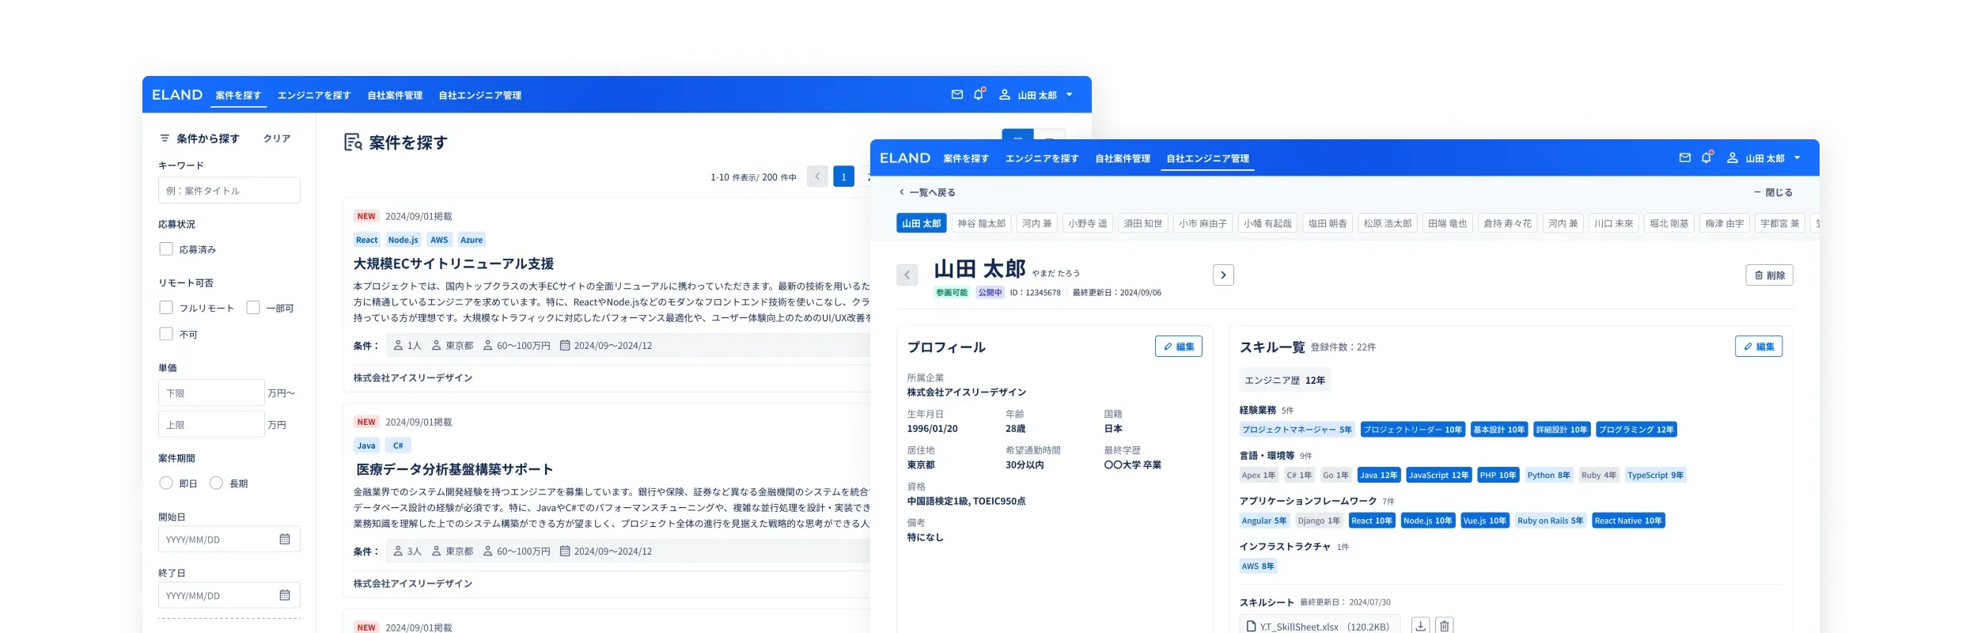This screenshot has height=633, width=1962.
Task: Click the Node.js tag on first job
Action: pyautogui.click(x=403, y=240)
